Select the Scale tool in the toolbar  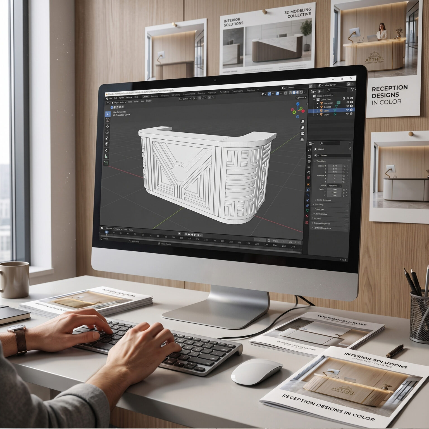[107, 138]
